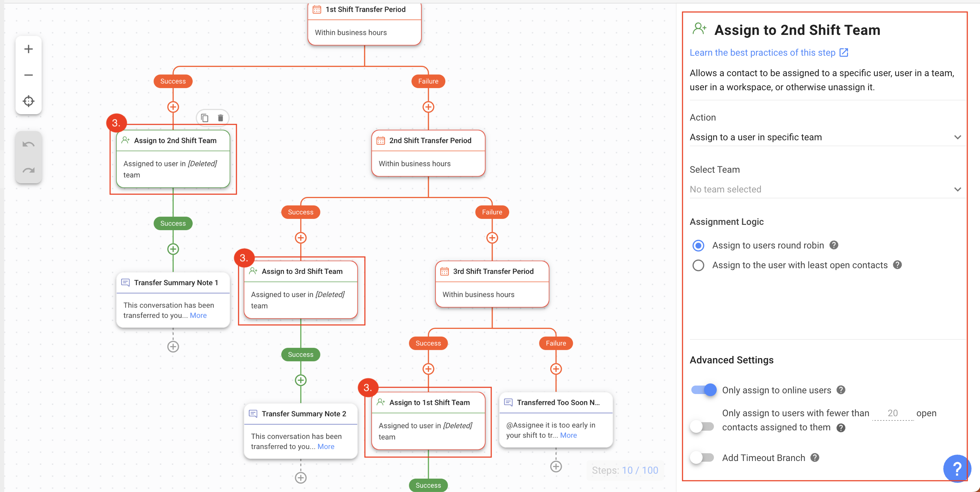Image resolution: width=980 pixels, height=492 pixels.
Task: Click the duplicate/copy icon above step 3
Action: click(205, 118)
